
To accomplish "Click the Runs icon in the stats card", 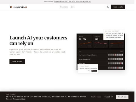I will click(x=79, y=37).
